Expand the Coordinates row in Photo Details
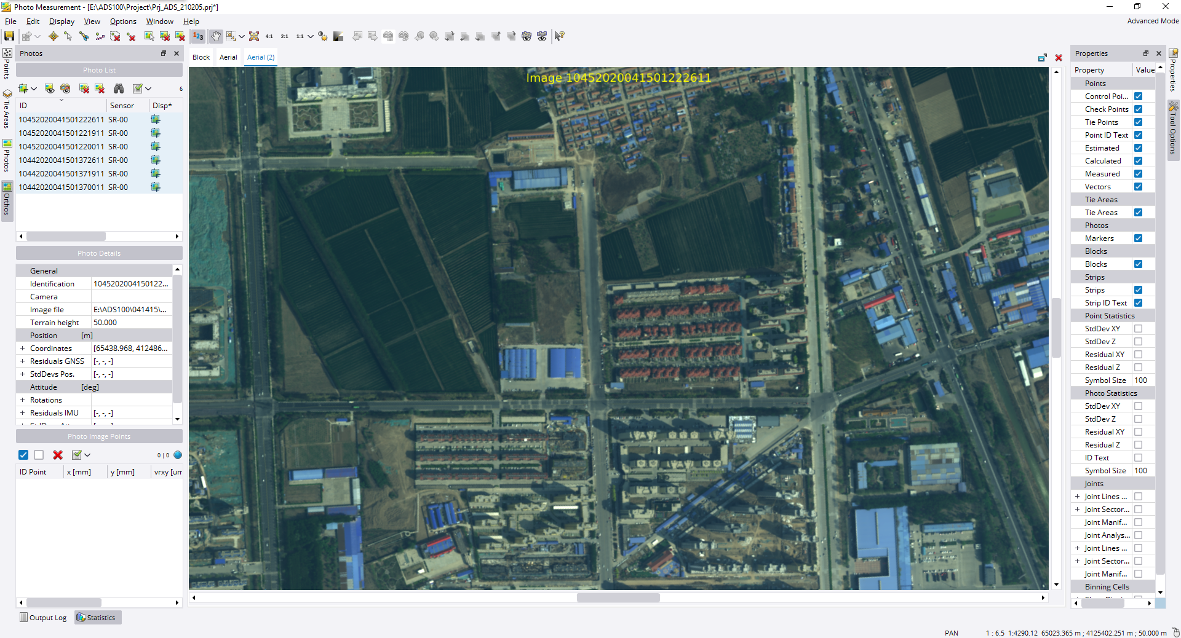 [x=23, y=349]
